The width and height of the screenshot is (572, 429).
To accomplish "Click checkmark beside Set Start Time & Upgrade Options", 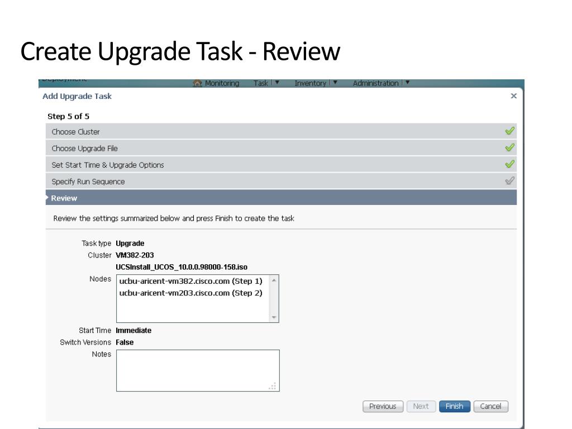I will pyautogui.click(x=509, y=164).
